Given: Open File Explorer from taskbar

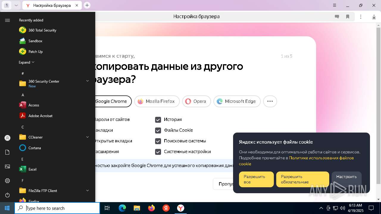Looking at the screenshot, I should (137, 208).
